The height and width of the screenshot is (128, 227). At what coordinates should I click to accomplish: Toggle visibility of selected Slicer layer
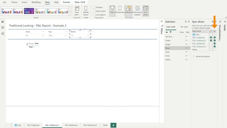(186, 48)
